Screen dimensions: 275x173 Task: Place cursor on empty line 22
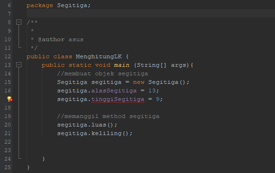coord(151,142)
